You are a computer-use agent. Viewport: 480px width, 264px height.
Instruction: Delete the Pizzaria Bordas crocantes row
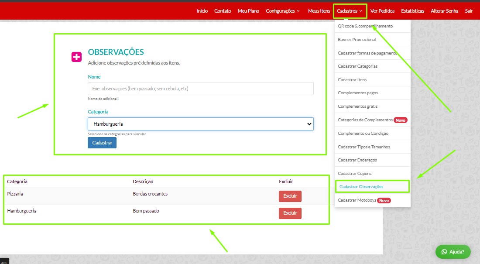click(x=290, y=196)
